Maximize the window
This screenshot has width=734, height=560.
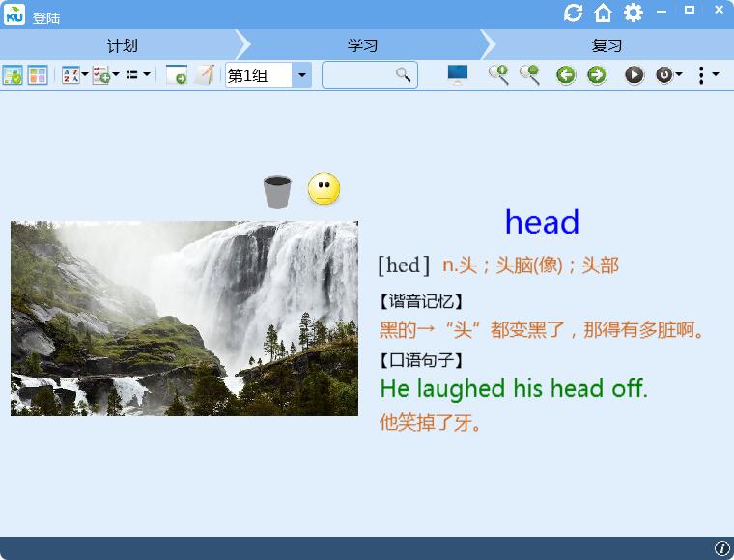click(689, 11)
